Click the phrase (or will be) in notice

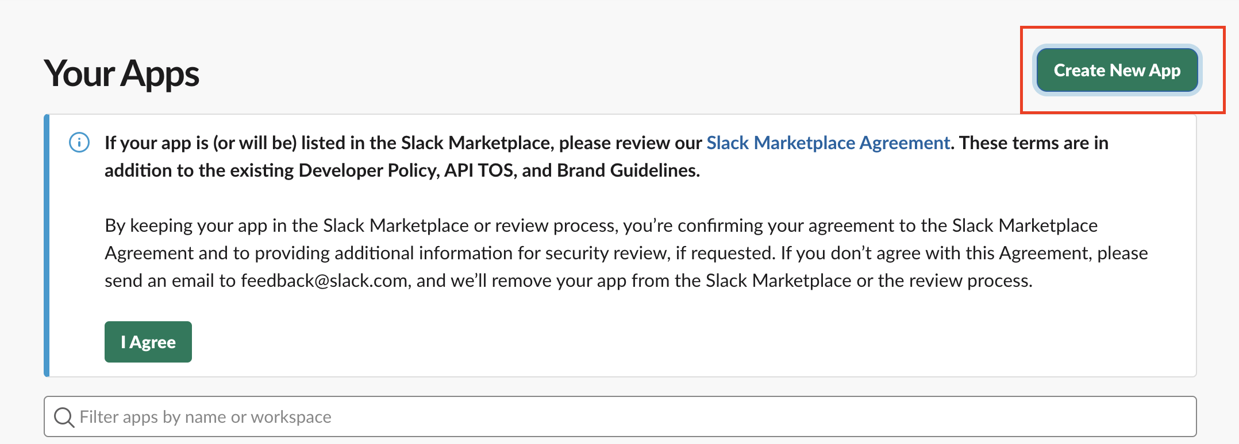[x=255, y=143]
